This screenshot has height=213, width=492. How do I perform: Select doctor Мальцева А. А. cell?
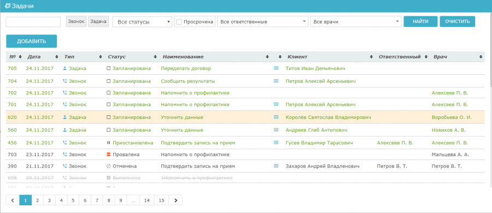point(450,155)
